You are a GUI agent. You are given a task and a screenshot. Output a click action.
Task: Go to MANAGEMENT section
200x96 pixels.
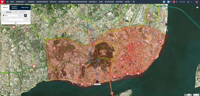click(x=42, y=2)
